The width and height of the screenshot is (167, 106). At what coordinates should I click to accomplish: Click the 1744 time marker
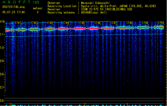[66, 23]
